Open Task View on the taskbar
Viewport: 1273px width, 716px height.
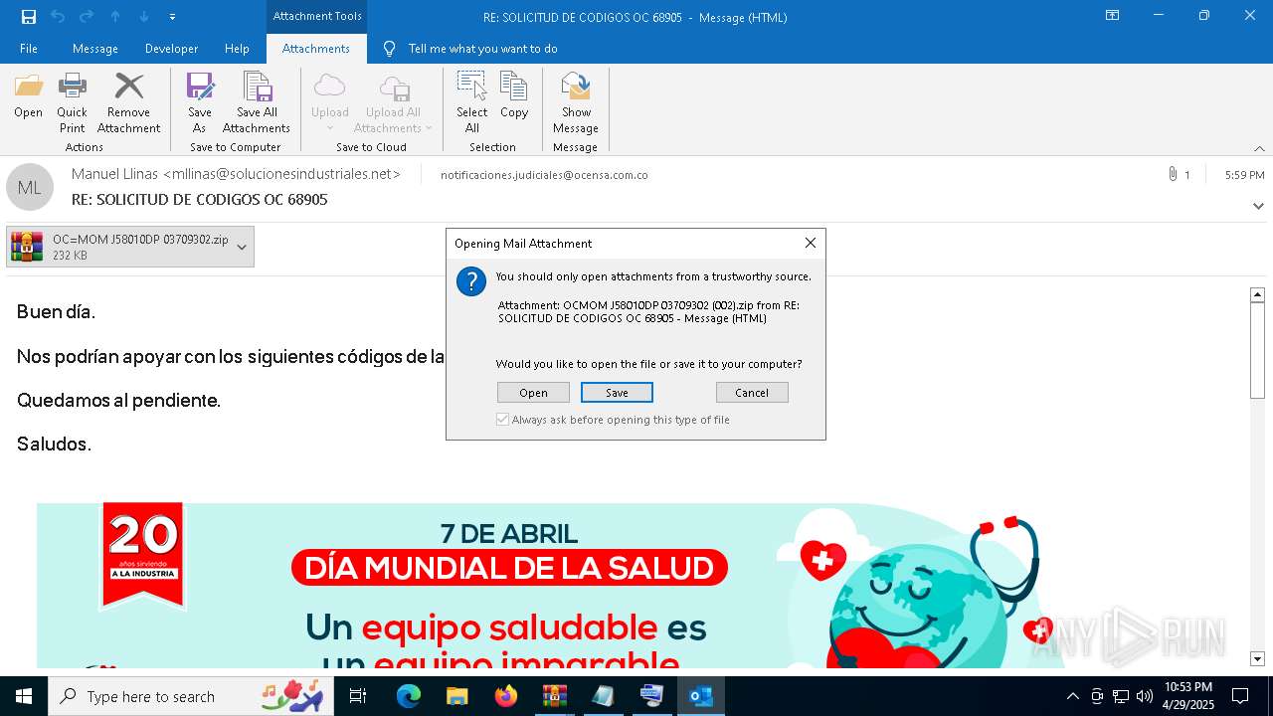pos(358,696)
